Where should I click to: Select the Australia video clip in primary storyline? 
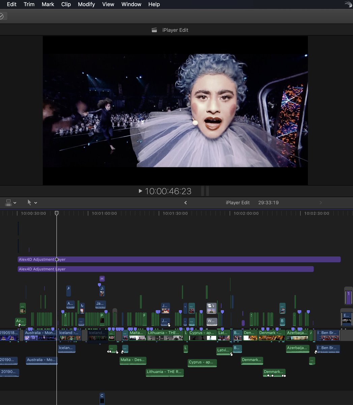point(40,335)
